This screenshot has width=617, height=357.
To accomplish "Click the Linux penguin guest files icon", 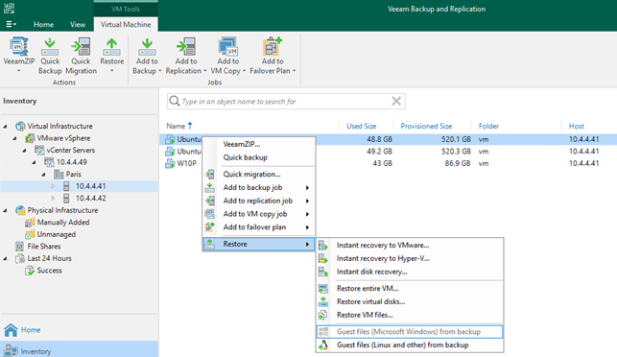I will [x=323, y=345].
